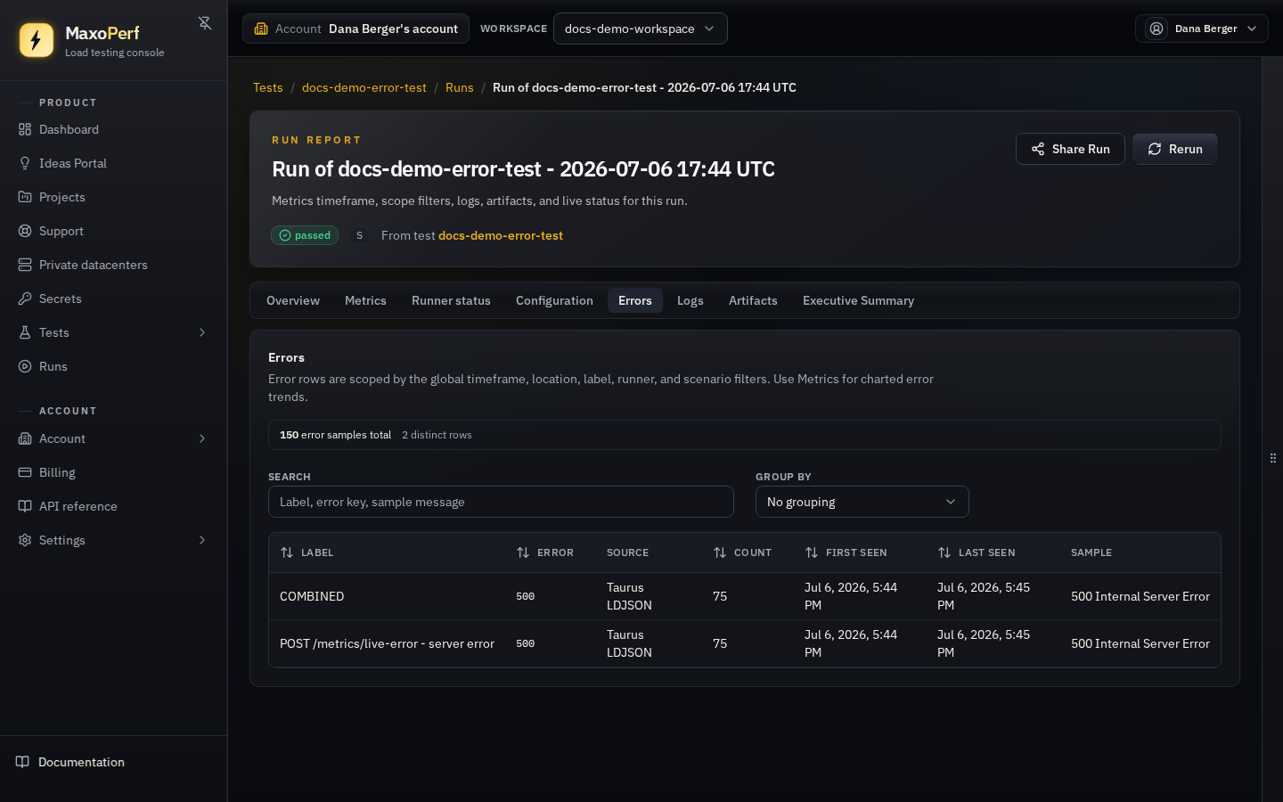Viewport: 1283px width, 802px height.
Task: Focus the error Search input field
Action: [501, 502]
